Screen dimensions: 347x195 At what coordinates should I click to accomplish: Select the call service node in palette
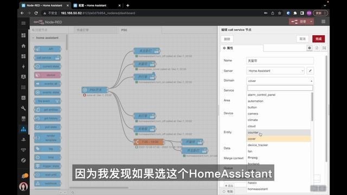(x=48, y=58)
